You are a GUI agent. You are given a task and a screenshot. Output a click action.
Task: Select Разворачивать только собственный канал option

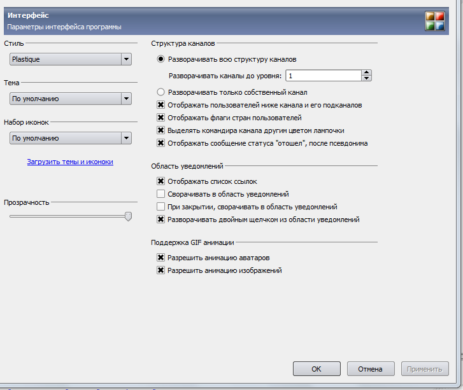pyautogui.click(x=161, y=92)
